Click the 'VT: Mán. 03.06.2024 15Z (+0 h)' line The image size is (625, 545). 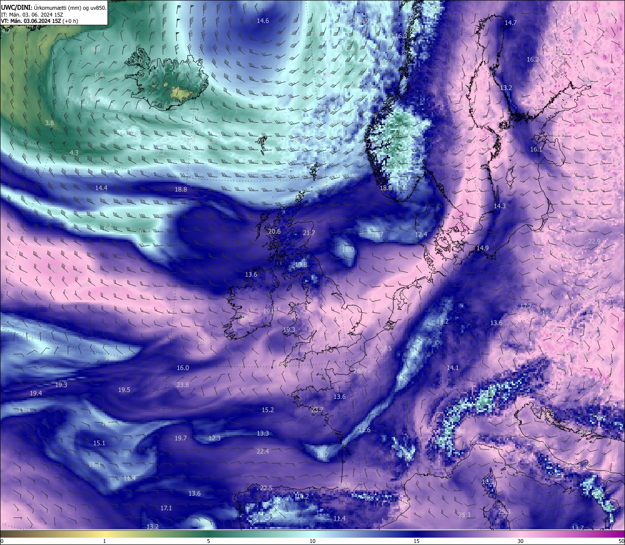pyautogui.click(x=40, y=21)
